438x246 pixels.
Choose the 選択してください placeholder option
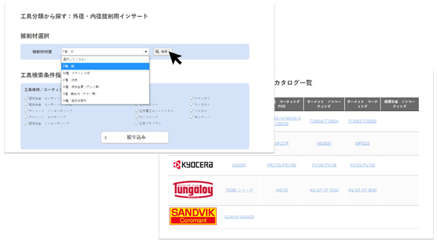(105, 59)
